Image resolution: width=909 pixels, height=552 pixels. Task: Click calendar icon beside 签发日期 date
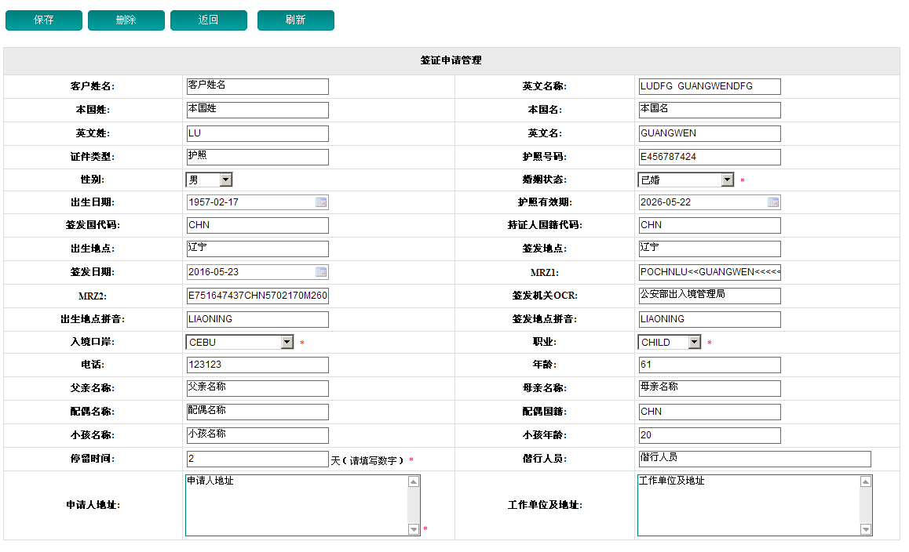pyautogui.click(x=321, y=272)
